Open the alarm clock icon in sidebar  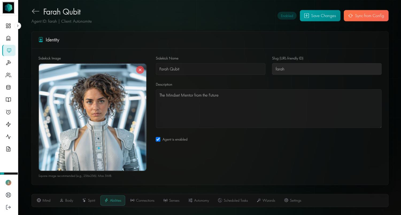point(8,112)
